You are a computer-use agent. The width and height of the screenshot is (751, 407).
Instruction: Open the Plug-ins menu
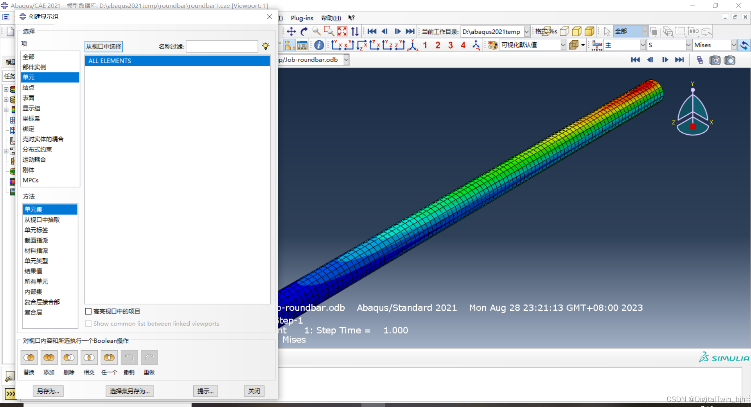302,18
